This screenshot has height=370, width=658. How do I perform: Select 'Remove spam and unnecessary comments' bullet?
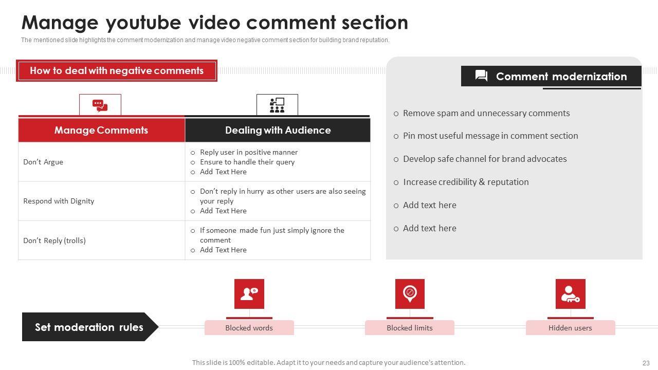(486, 113)
